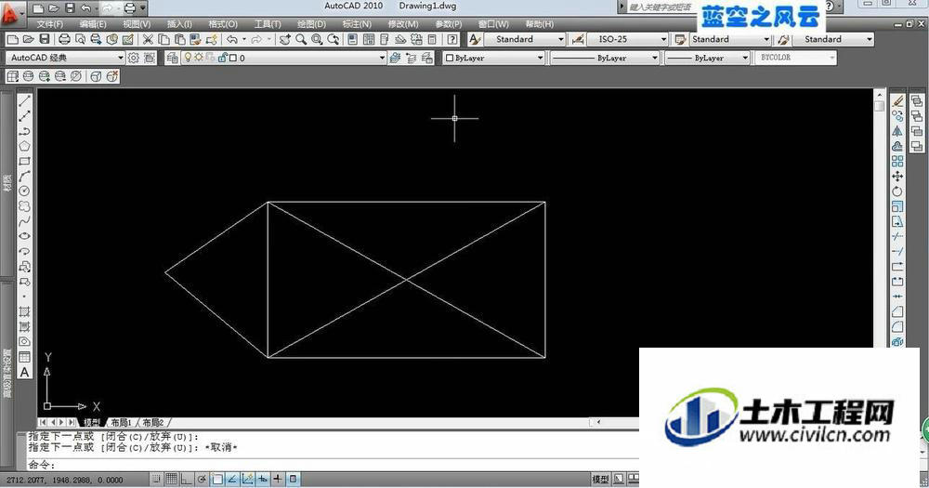Open the 文件(F) menu

click(x=50, y=24)
